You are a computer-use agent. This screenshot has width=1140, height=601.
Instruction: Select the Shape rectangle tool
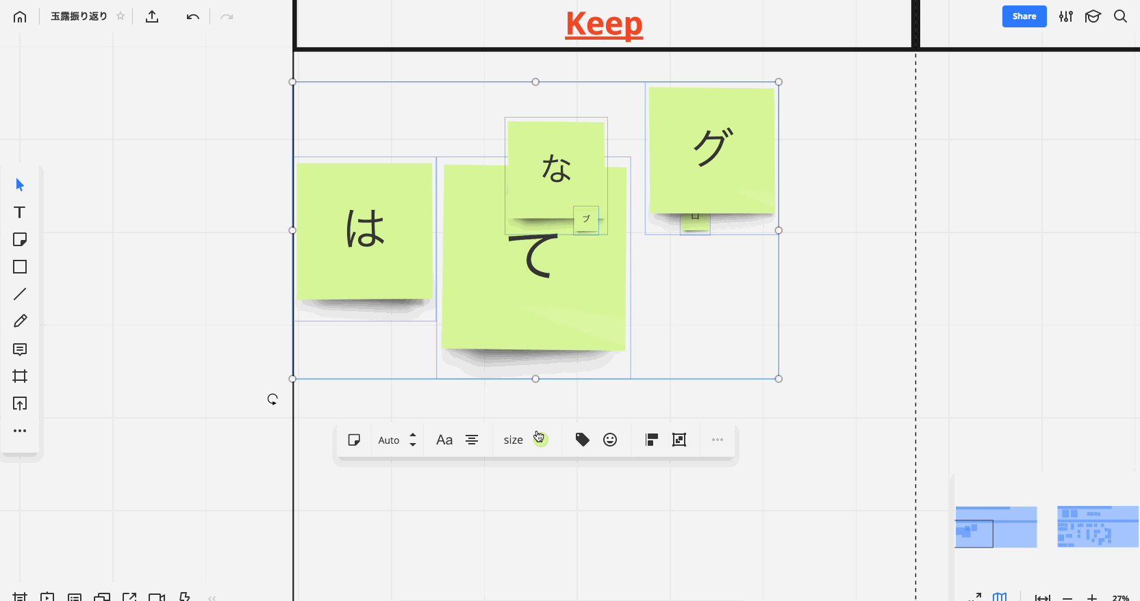tap(20, 267)
